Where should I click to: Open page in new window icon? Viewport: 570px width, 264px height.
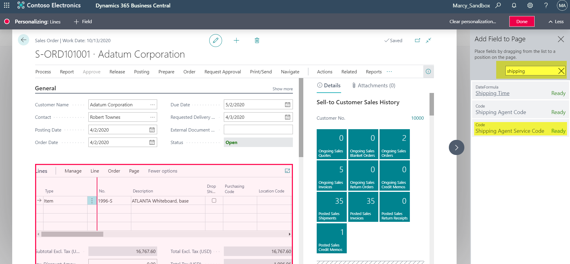pyautogui.click(x=418, y=40)
